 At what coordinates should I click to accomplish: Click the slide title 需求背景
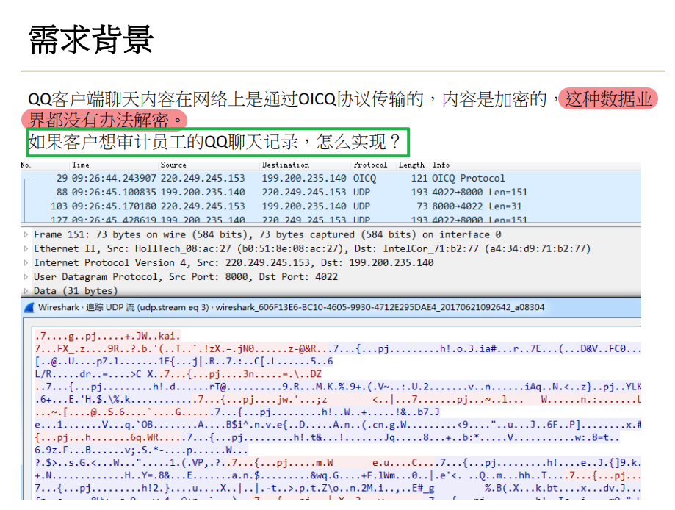coord(91,40)
